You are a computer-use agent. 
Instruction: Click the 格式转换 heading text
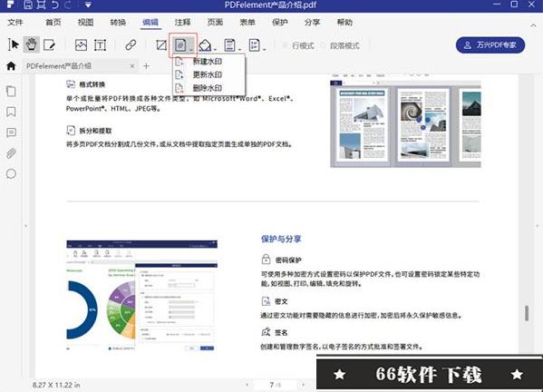(92, 84)
